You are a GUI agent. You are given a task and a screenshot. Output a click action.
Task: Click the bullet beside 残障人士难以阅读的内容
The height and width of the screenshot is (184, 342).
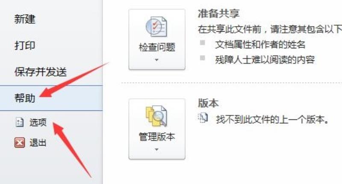pos(202,58)
